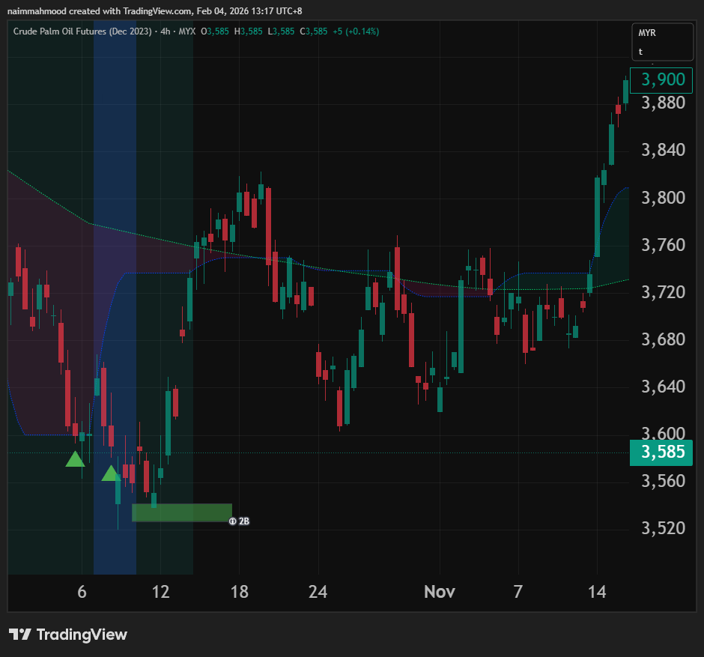704x657 pixels.
Task: Click the dotted current price line
Action: point(374,452)
